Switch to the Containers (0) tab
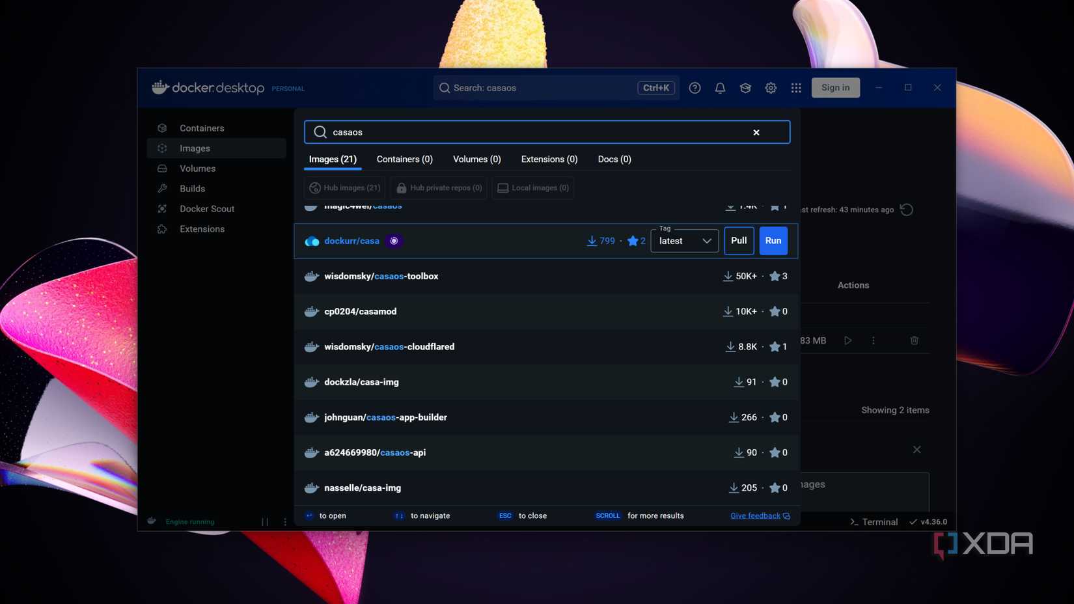 coord(404,159)
